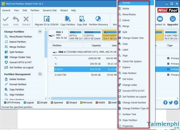Collapse the Partition Management section
Screen dimensions: 180x130
pos(40,74)
